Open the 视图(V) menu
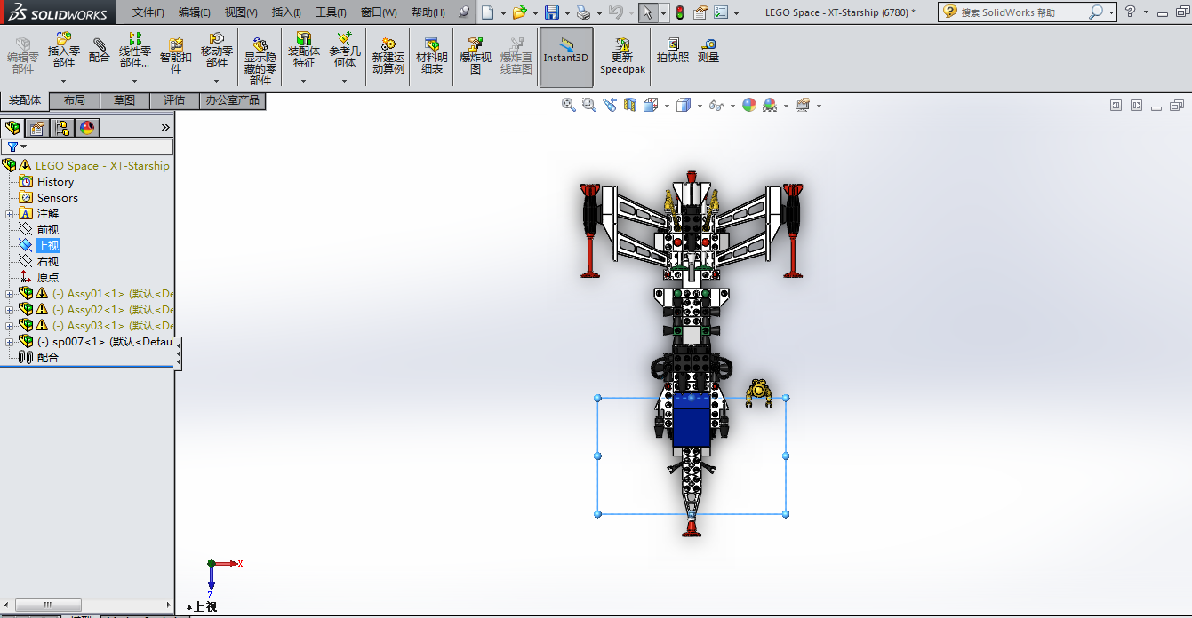Viewport: 1192px width, 618px height. click(241, 12)
